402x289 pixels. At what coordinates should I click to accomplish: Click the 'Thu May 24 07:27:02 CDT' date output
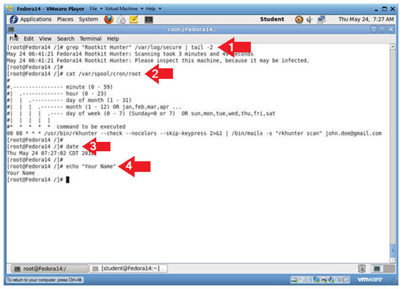pos(51,153)
